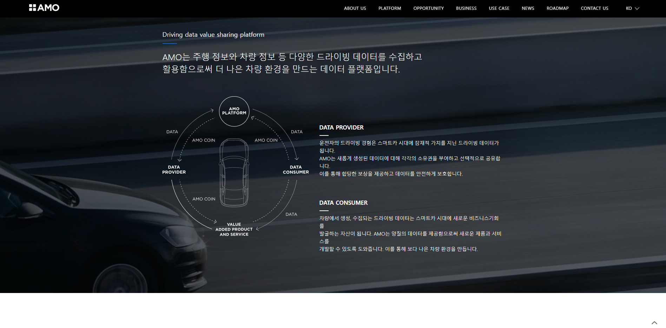Click the down chevron beside KO
Viewport: 666px width, 328px height.
(637, 8)
